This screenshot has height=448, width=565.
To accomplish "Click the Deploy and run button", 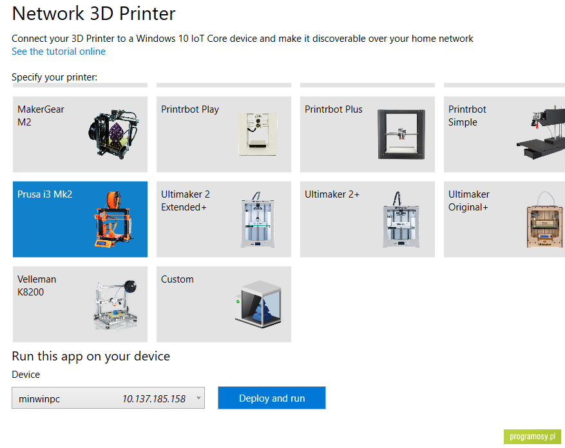I will click(272, 398).
